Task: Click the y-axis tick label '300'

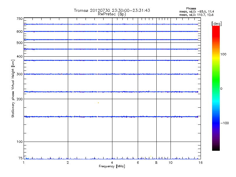Action: [19, 74]
